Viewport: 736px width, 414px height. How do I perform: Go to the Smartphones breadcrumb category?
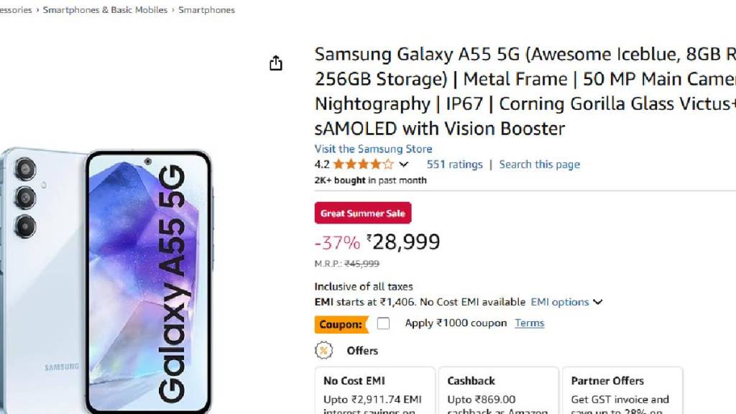click(206, 10)
